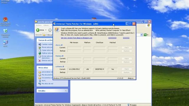The height and width of the screenshot is (106, 189).
Task: Open 'Mis sitios de red' link
Action: 47,84
